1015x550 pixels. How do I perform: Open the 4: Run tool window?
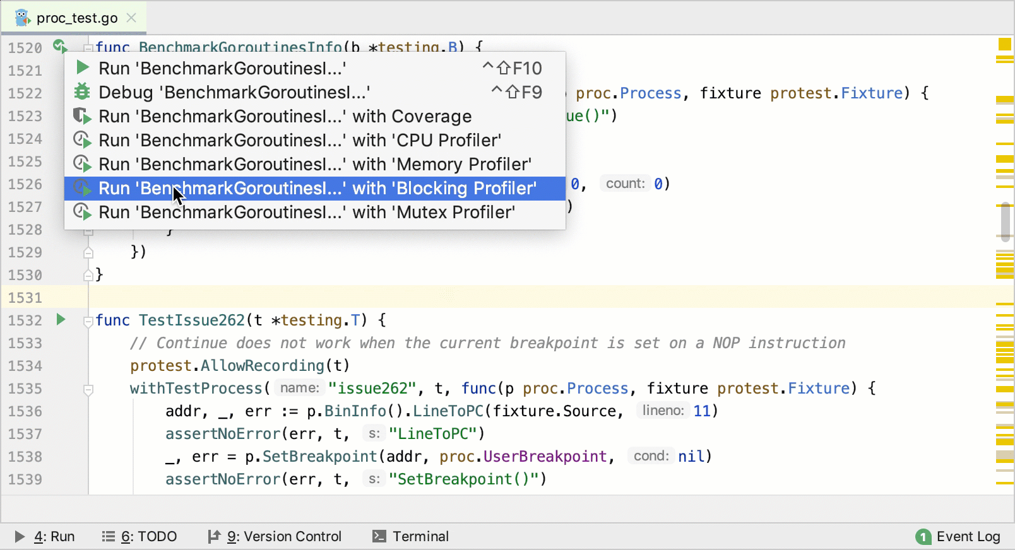(45, 537)
